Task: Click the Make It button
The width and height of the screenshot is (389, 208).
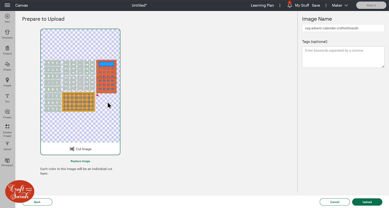Action: point(371,5)
